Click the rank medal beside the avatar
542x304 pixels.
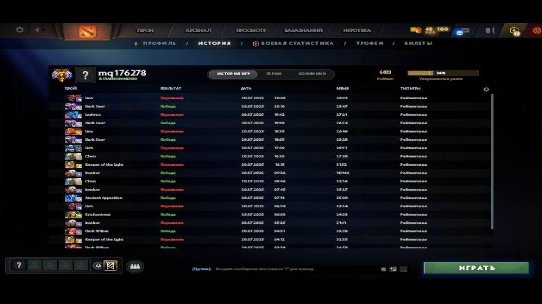62,75
